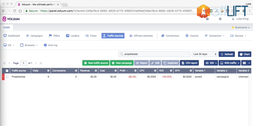Click the Edit button

click(x=155, y=63)
